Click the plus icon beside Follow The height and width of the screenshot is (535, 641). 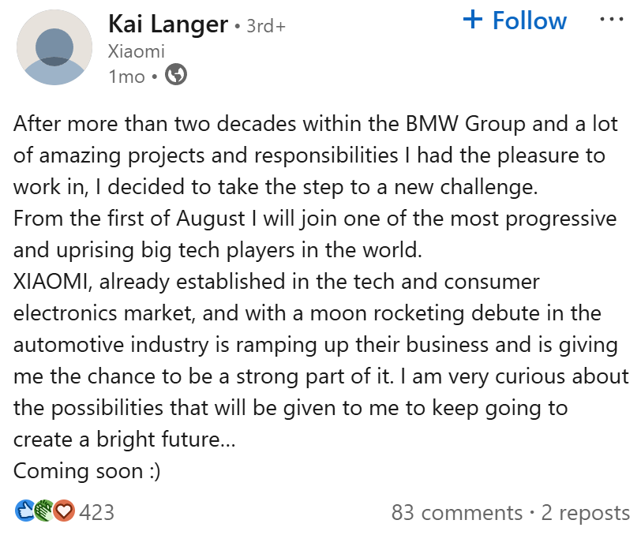[x=473, y=20]
